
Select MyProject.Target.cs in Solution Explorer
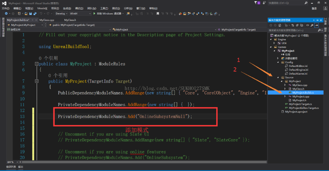pos(300,104)
